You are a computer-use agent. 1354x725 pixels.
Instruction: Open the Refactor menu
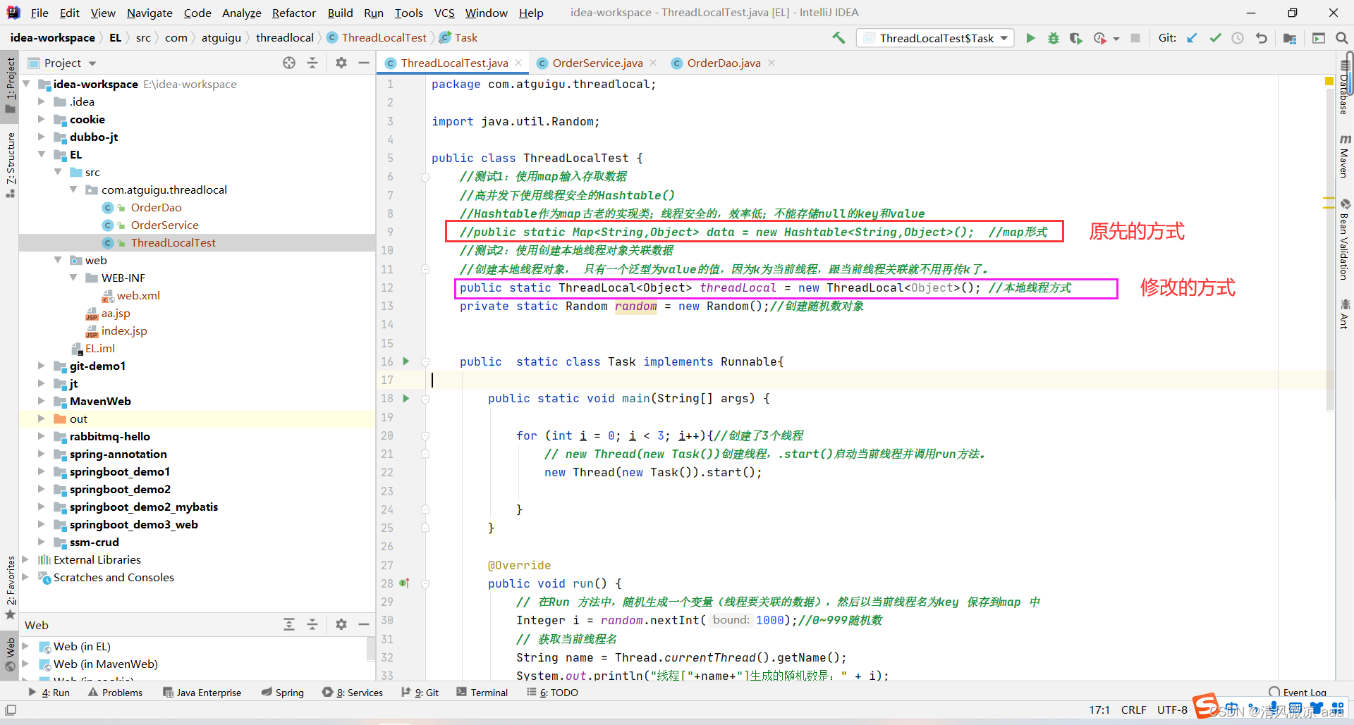pos(293,13)
